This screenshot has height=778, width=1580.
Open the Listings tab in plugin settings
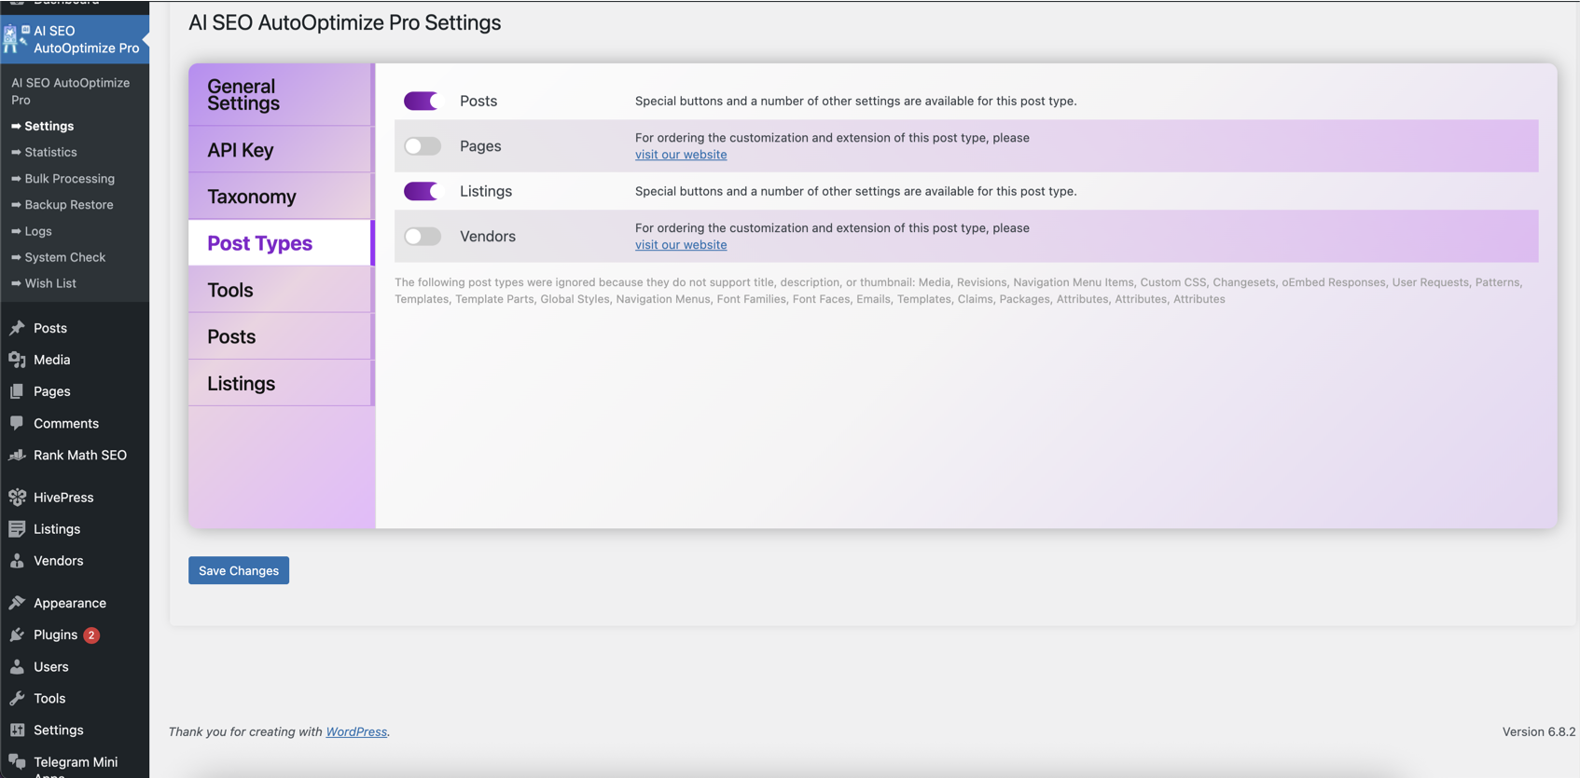point(281,383)
